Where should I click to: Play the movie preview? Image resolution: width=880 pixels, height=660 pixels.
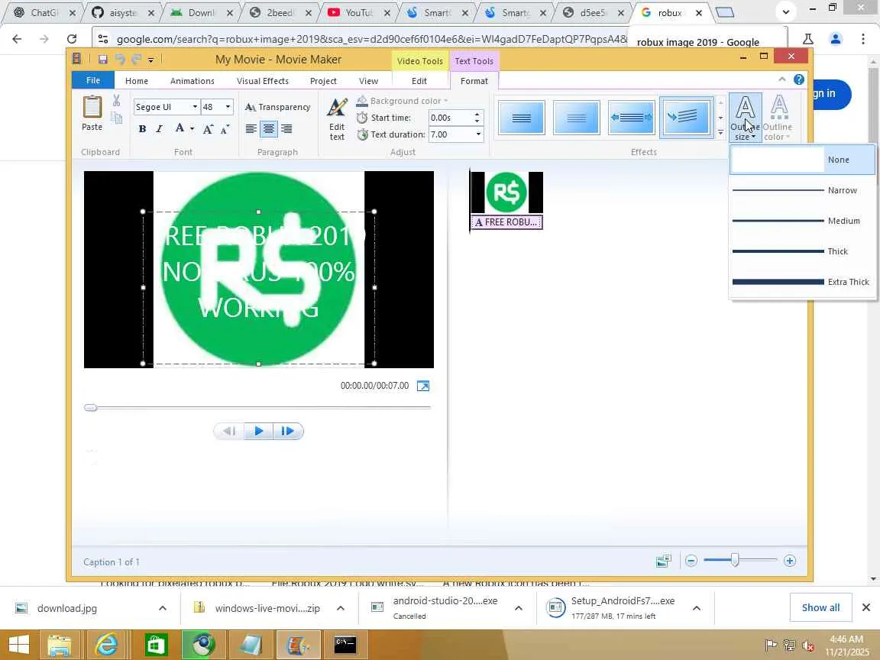259,431
